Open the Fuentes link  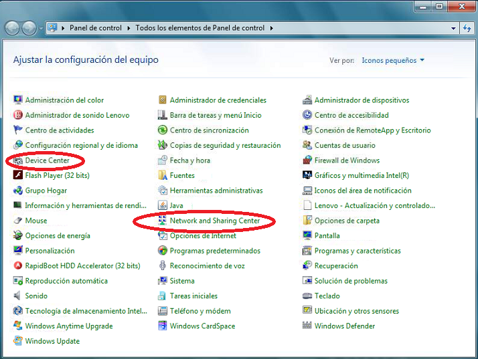click(182, 175)
